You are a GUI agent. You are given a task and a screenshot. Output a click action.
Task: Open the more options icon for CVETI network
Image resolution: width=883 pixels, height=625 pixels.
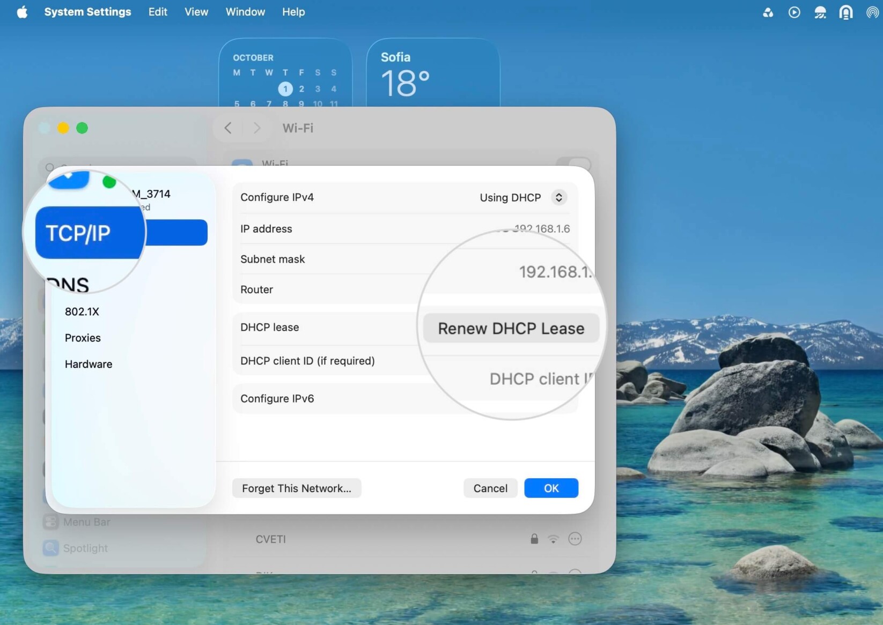click(575, 539)
